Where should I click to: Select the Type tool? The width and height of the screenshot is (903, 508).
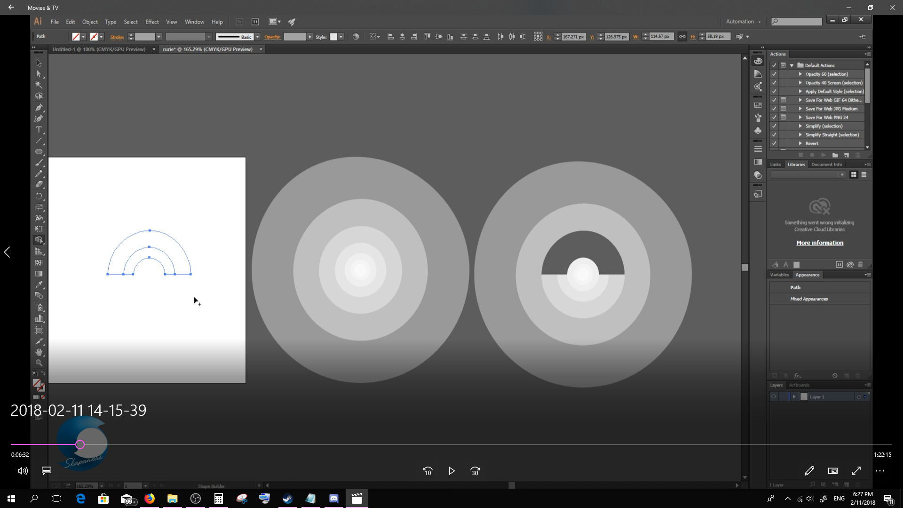coord(39,129)
